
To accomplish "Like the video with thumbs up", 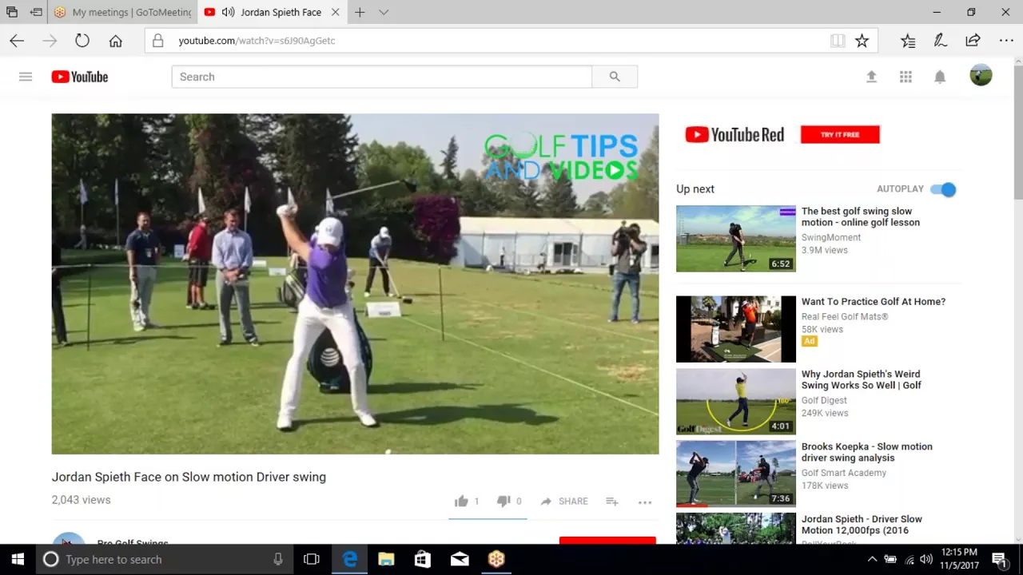I will (x=461, y=501).
